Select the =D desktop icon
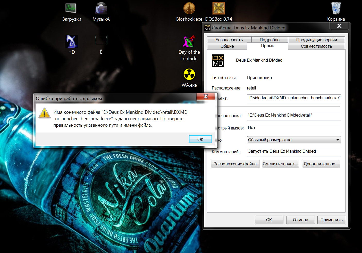The width and height of the screenshot is (362, 253). pos(72,45)
